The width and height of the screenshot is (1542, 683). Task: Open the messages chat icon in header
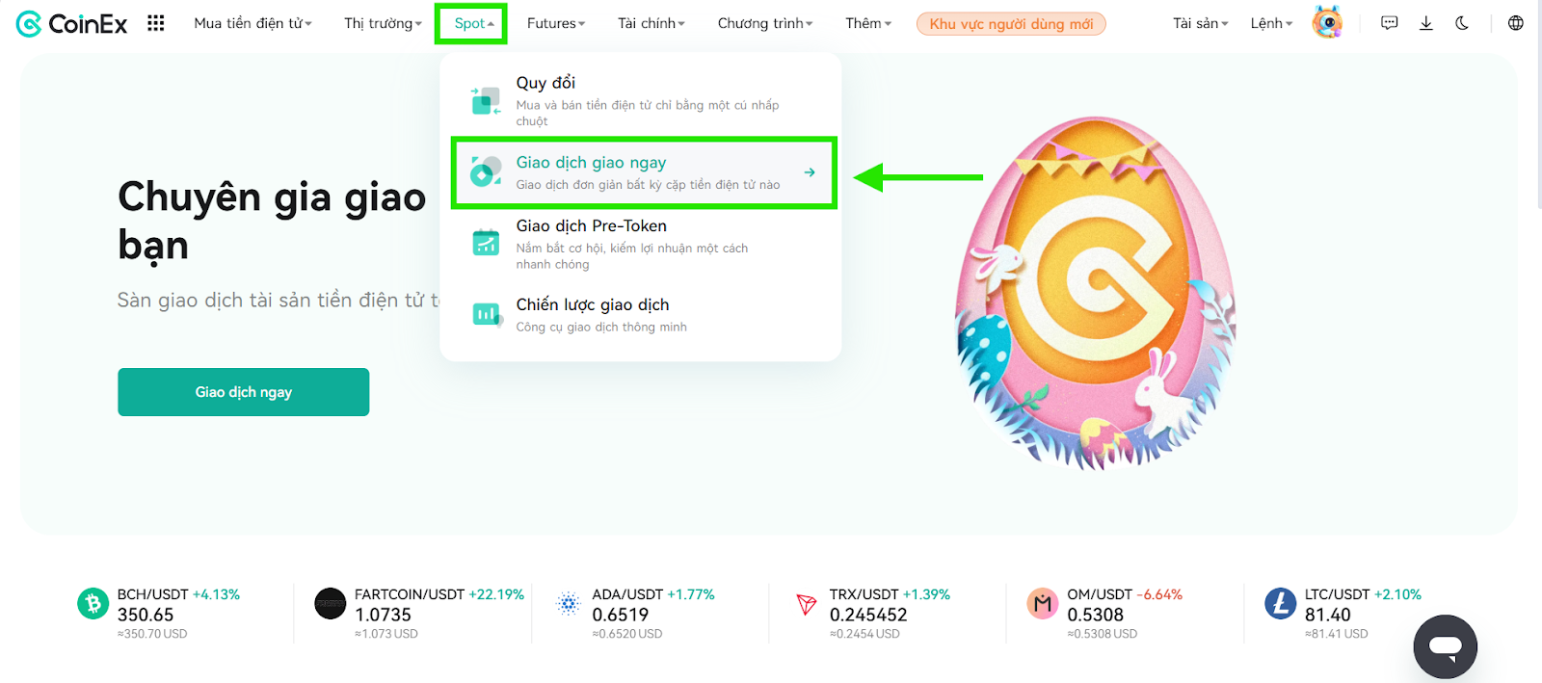(1389, 23)
